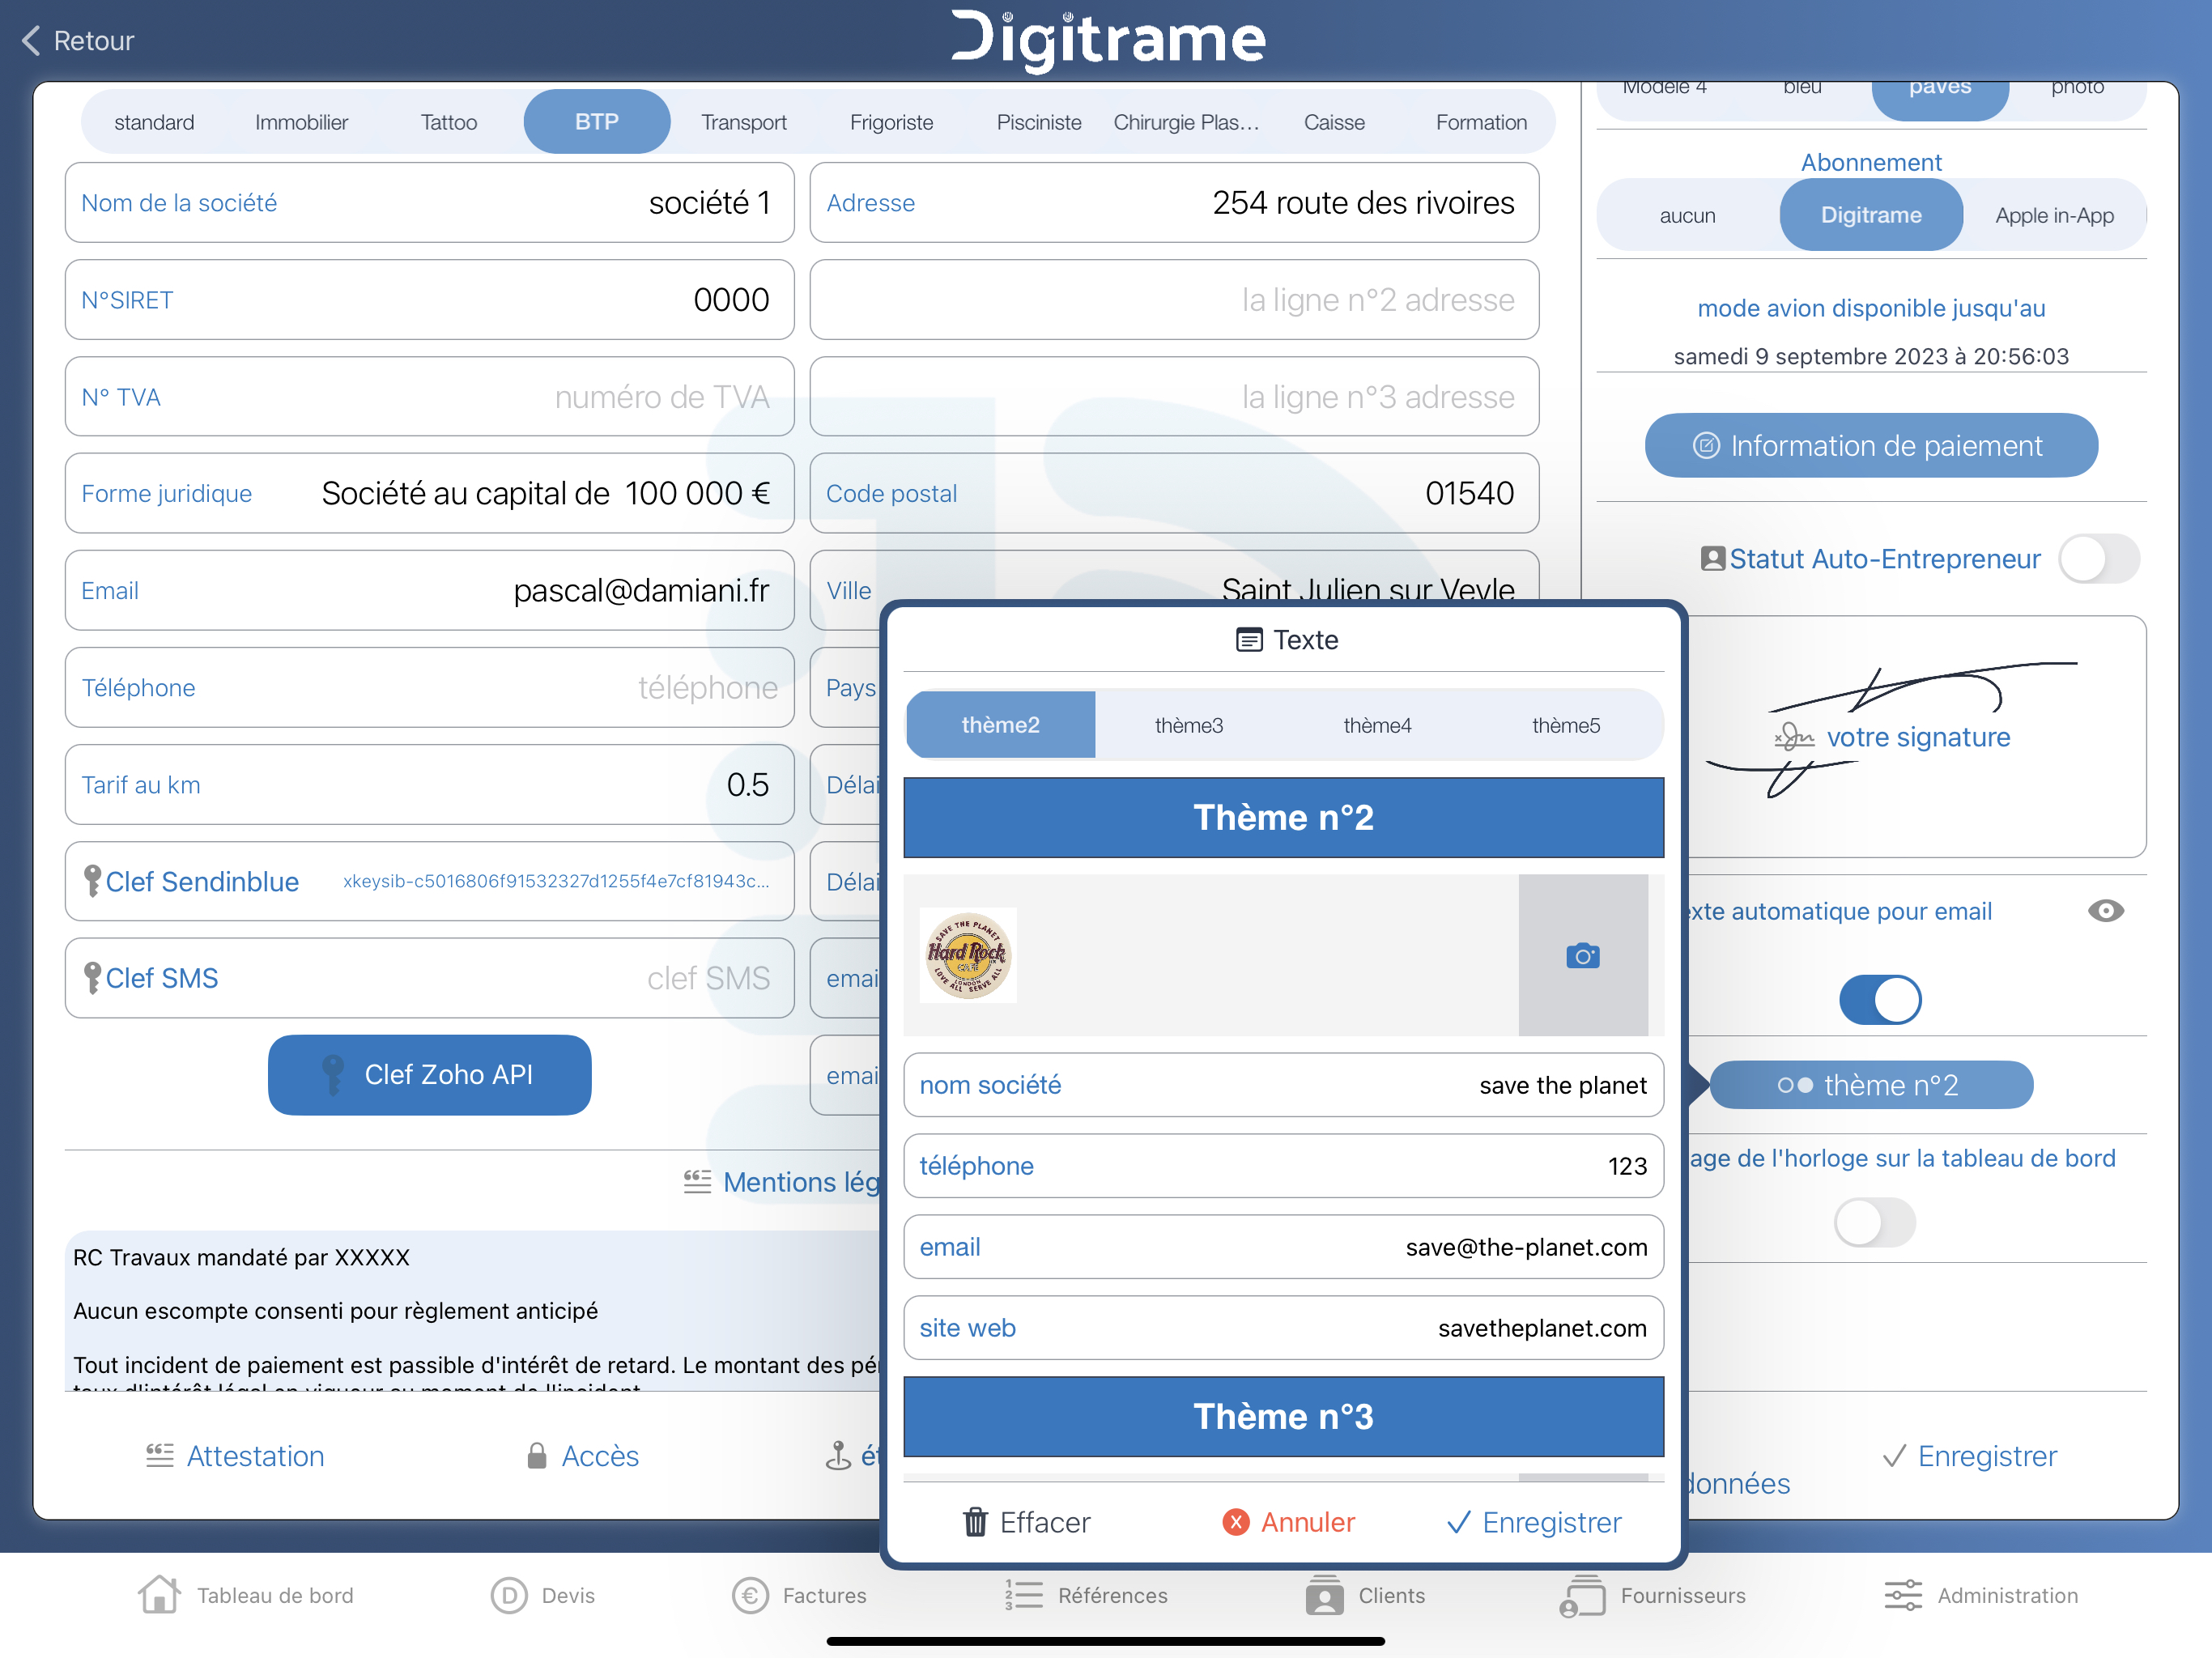
Task: Edit the popup email field
Action: coord(1283,1247)
